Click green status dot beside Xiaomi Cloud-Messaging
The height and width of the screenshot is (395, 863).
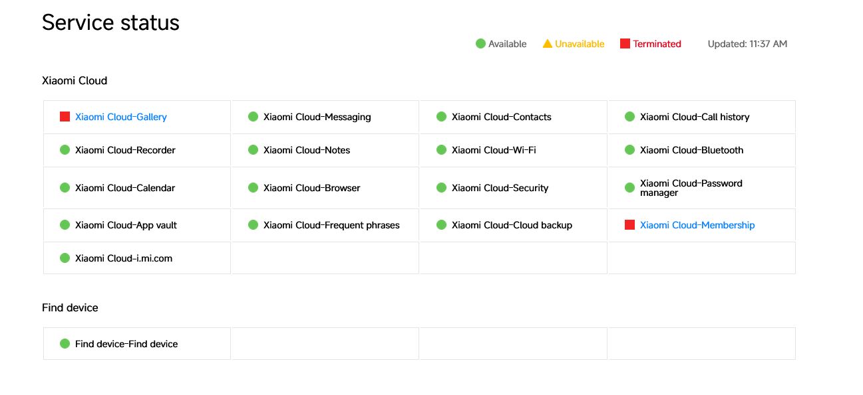pos(253,117)
